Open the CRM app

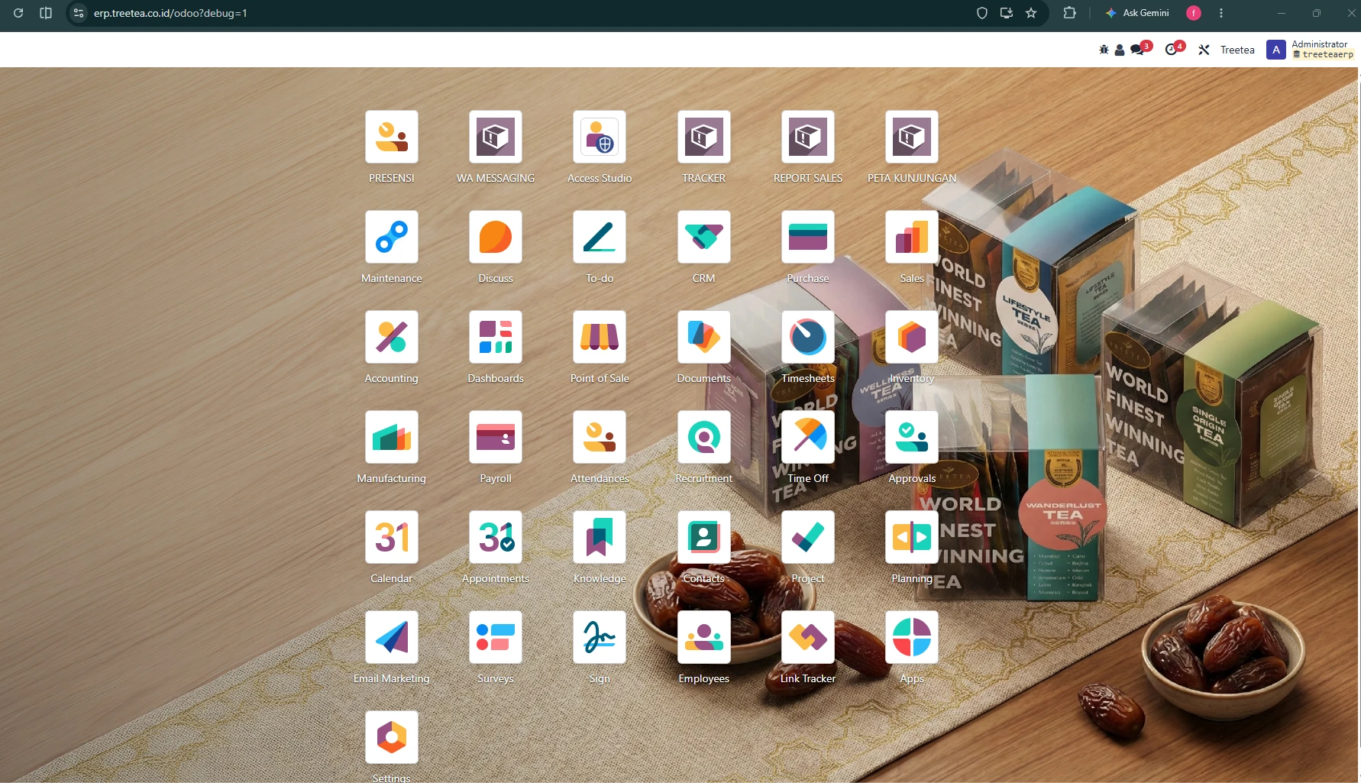704,237
